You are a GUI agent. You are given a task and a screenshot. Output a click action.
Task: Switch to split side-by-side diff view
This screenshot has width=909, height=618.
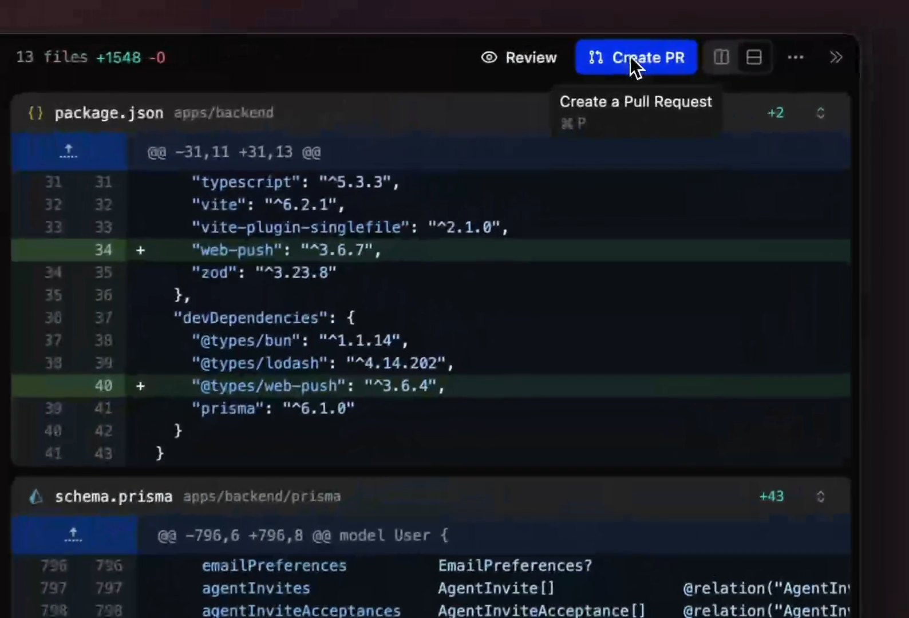click(721, 57)
